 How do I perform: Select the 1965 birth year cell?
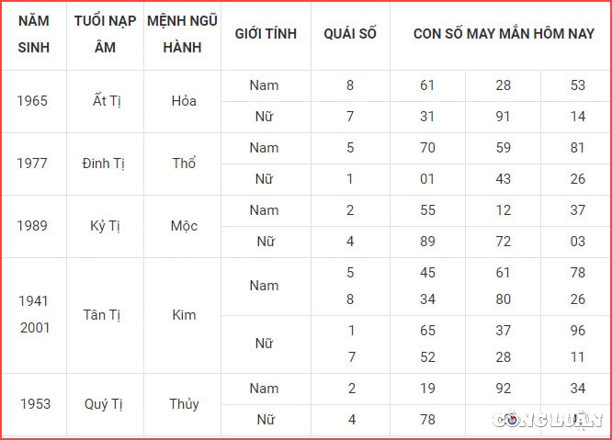pyautogui.click(x=32, y=101)
